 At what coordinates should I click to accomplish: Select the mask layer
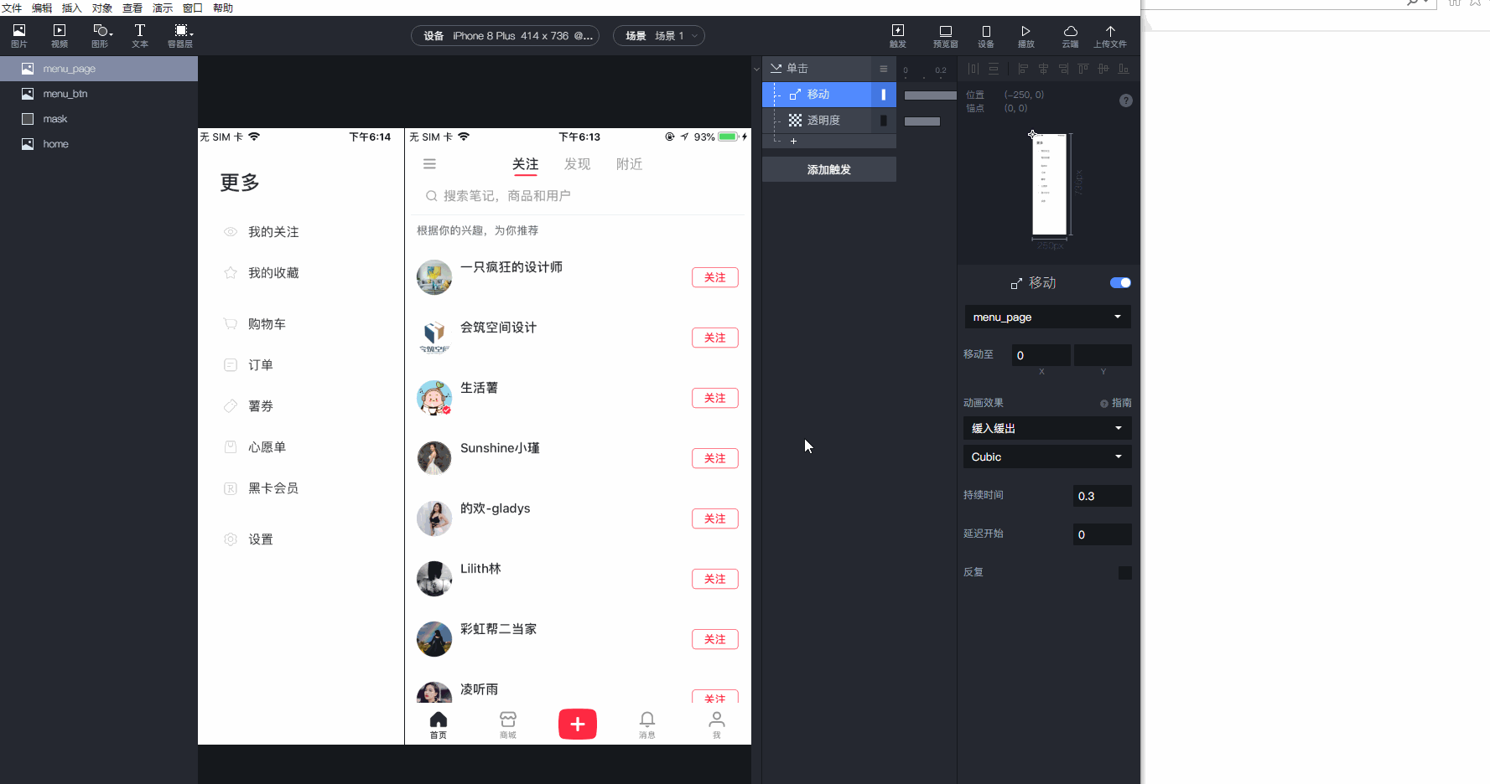click(99, 119)
